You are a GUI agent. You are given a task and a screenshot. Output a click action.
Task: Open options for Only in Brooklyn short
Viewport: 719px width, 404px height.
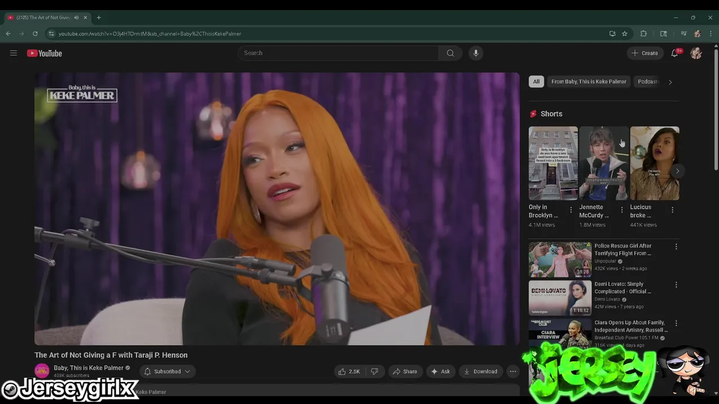click(x=571, y=210)
